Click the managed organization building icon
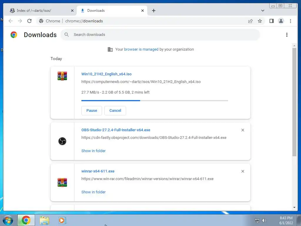Screen dimensions: 301x226 [x=110, y=49]
